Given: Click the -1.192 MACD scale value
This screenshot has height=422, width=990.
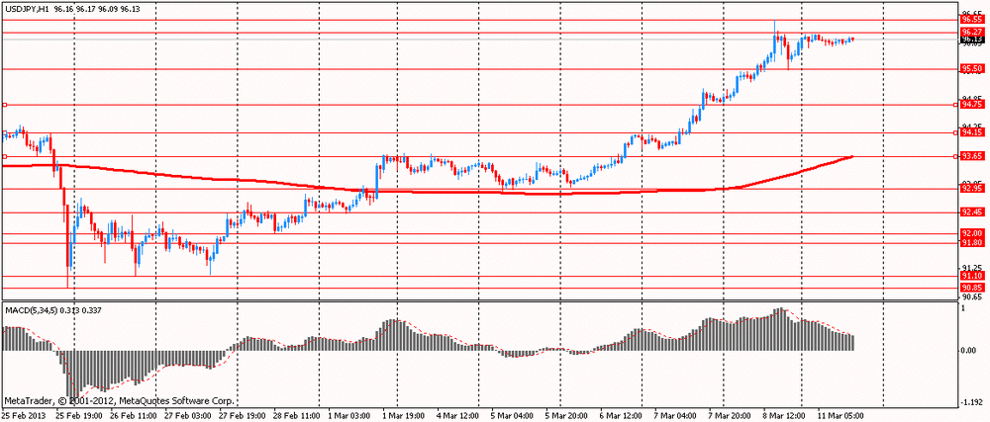Looking at the screenshot, I should [972, 402].
